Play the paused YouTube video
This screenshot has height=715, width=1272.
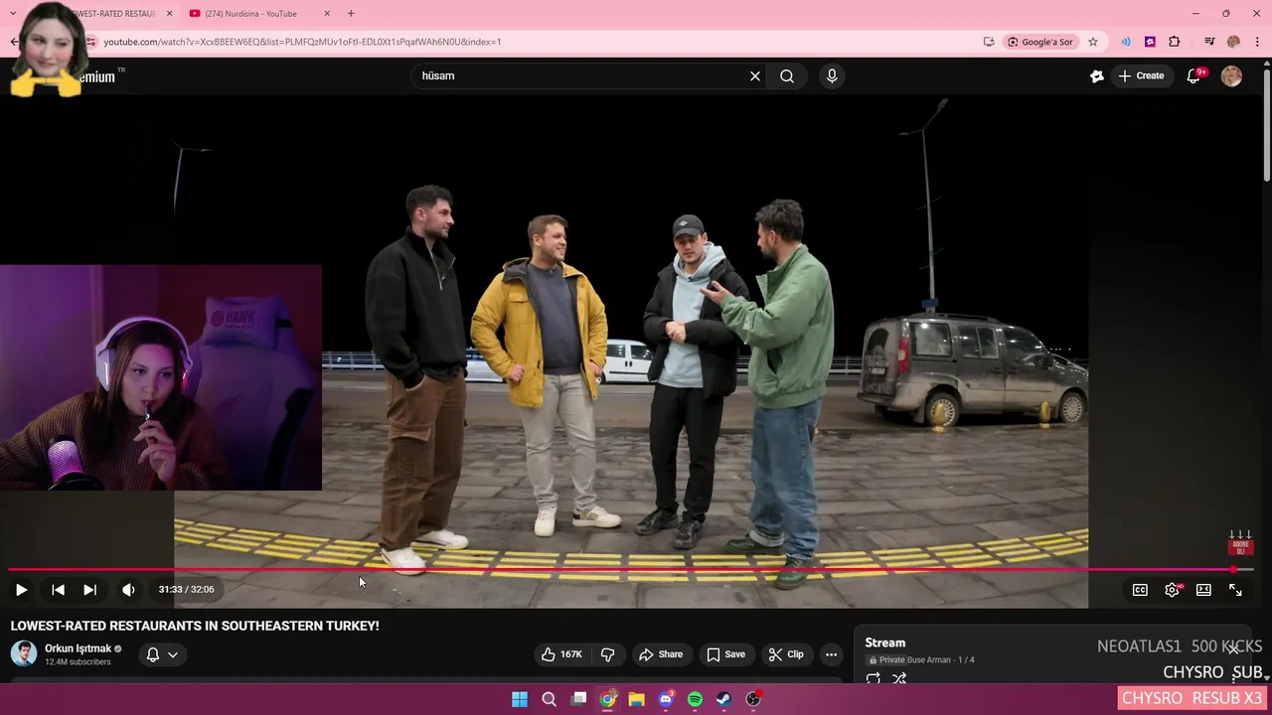click(x=21, y=590)
